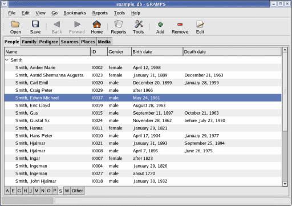Switch to the Sources tab
The image size is (292, 206).
click(x=70, y=42)
